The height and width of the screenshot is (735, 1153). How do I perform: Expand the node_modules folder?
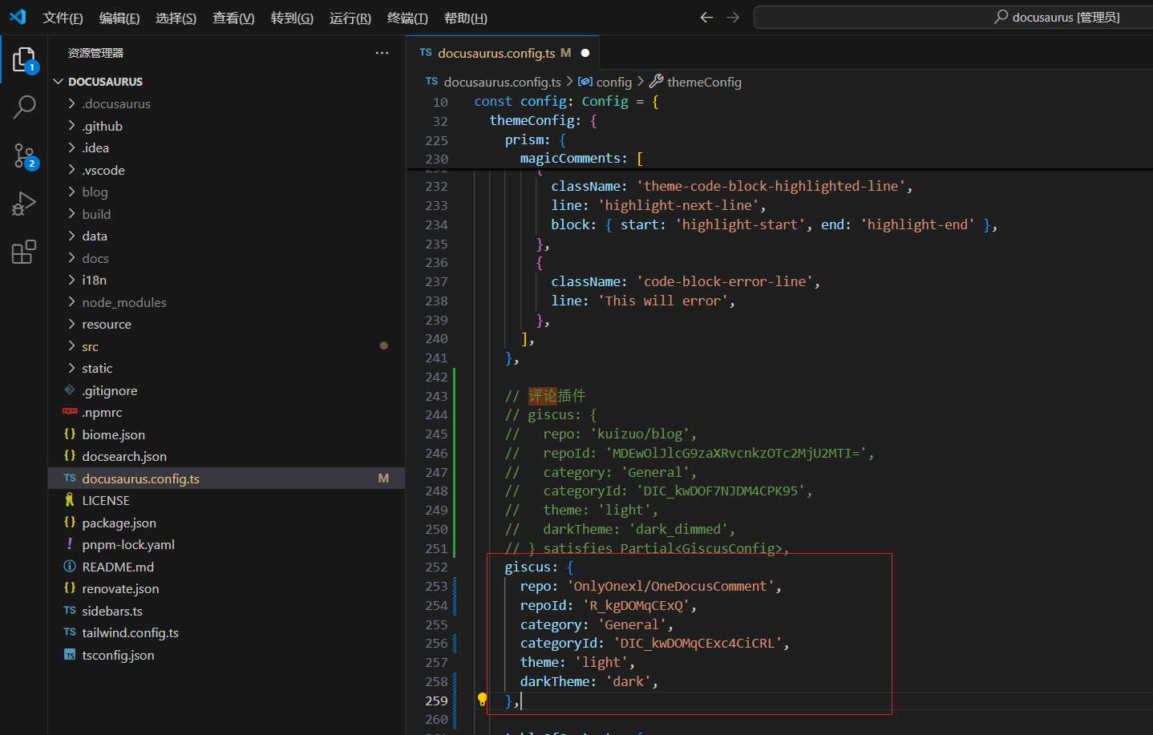[x=71, y=302]
